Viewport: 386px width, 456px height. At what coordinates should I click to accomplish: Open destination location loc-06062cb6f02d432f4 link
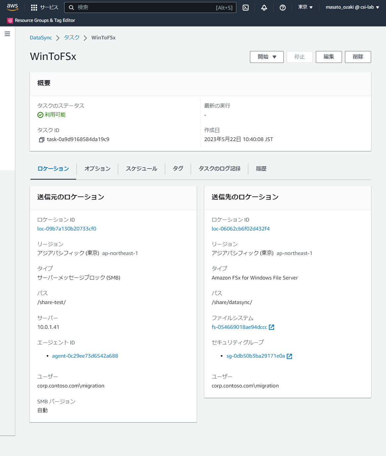click(x=241, y=229)
